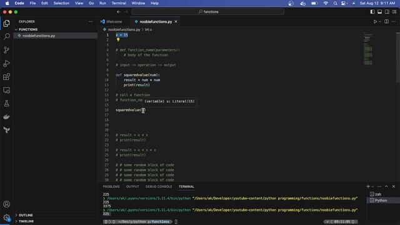Image resolution: width=400 pixels, height=225 pixels.
Task: Open macOS Control Center icon
Action: 344,3
